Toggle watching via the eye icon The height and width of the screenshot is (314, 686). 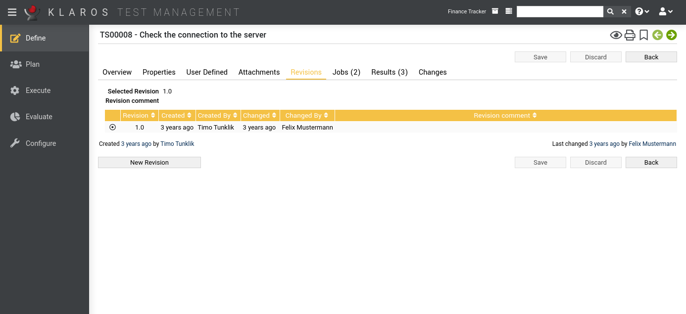pyautogui.click(x=616, y=35)
